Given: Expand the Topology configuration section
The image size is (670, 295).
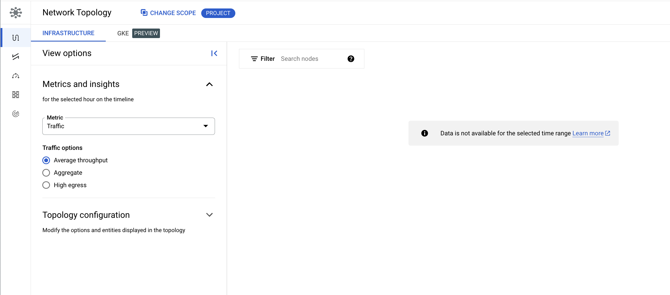Looking at the screenshot, I should [x=209, y=215].
